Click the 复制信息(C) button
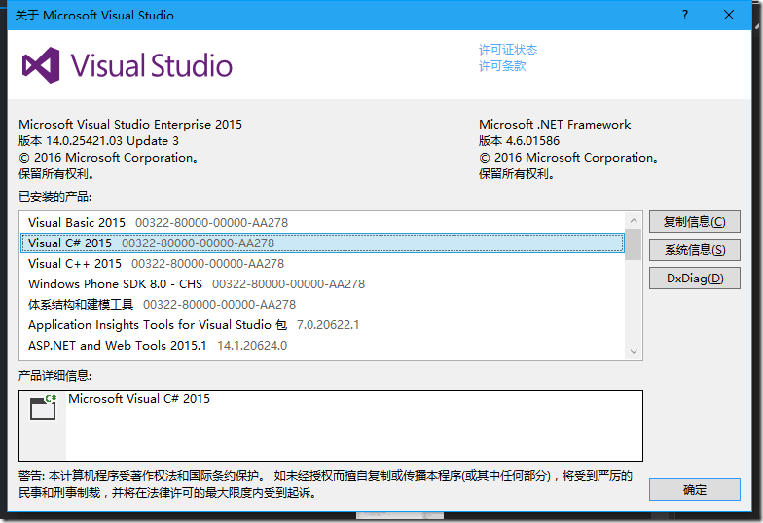The image size is (763, 523). pos(695,222)
